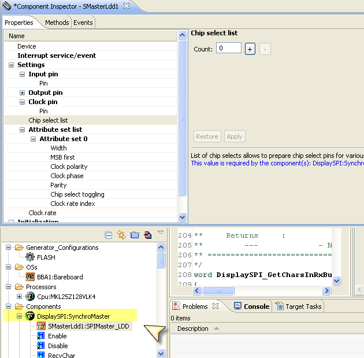364x358 pixels.
Task: Expand the Output pin group
Action: (22, 93)
